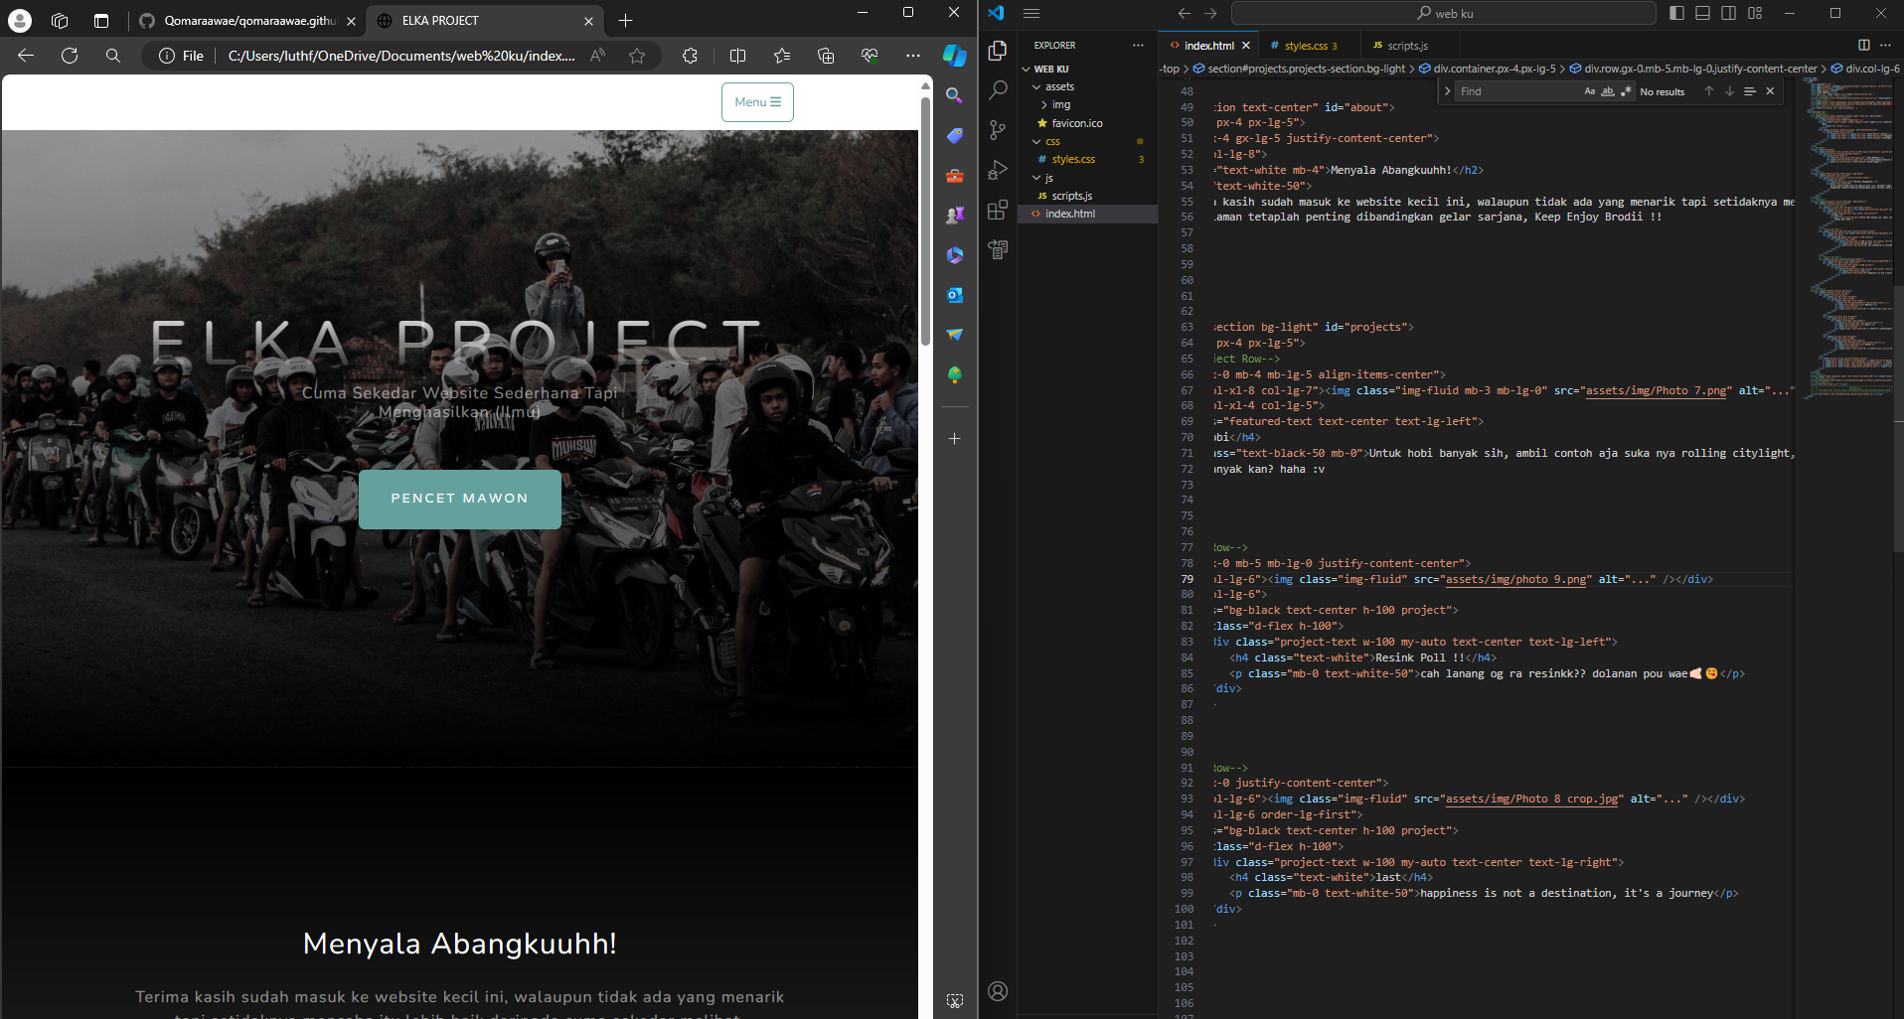Reload the ELKA PROJECT page

[x=69, y=56]
